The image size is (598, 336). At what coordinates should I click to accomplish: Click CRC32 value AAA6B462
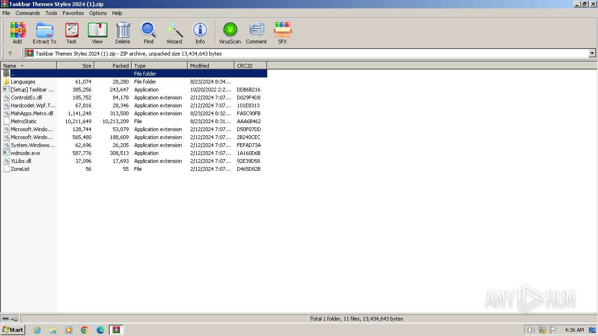pyautogui.click(x=249, y=121)
